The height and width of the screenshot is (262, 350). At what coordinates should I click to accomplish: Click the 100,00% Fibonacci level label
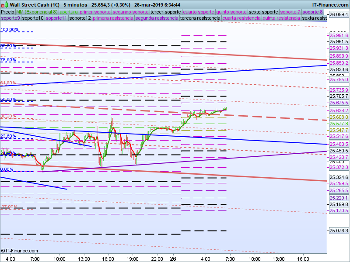point(9,30)
